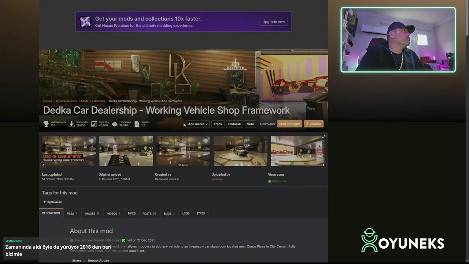
Task: Open the fifth thumbnail with yellow wall
Action: (298, 151)
